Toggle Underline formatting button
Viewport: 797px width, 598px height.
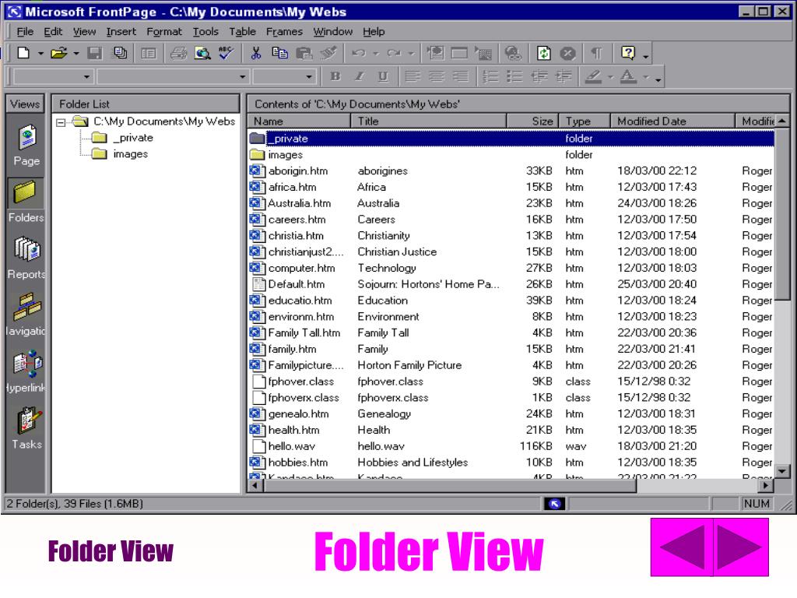[x=383, y=76]
